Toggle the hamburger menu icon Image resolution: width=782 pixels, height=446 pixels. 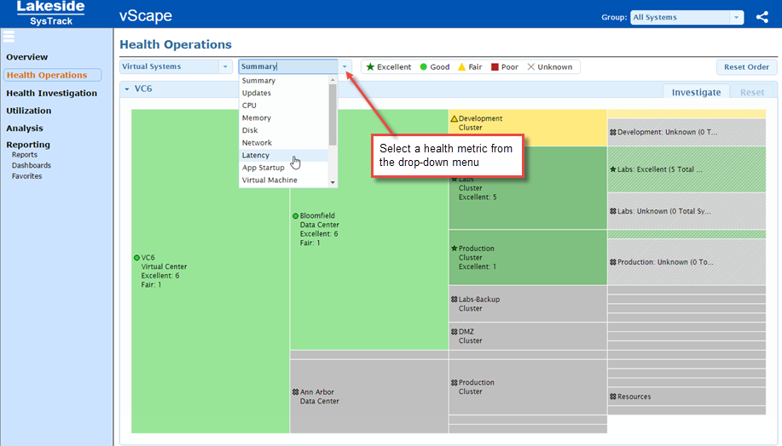[x=9, y=37]
